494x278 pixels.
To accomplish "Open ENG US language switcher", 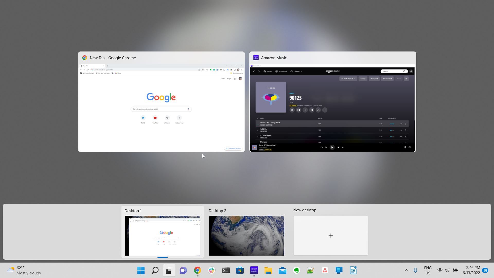I will [428, 270].
